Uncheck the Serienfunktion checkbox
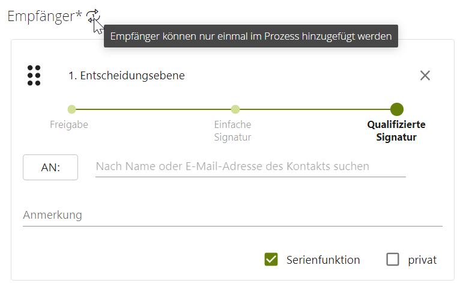The width and height of the screenshot is (469, 283). coord(271,260)
